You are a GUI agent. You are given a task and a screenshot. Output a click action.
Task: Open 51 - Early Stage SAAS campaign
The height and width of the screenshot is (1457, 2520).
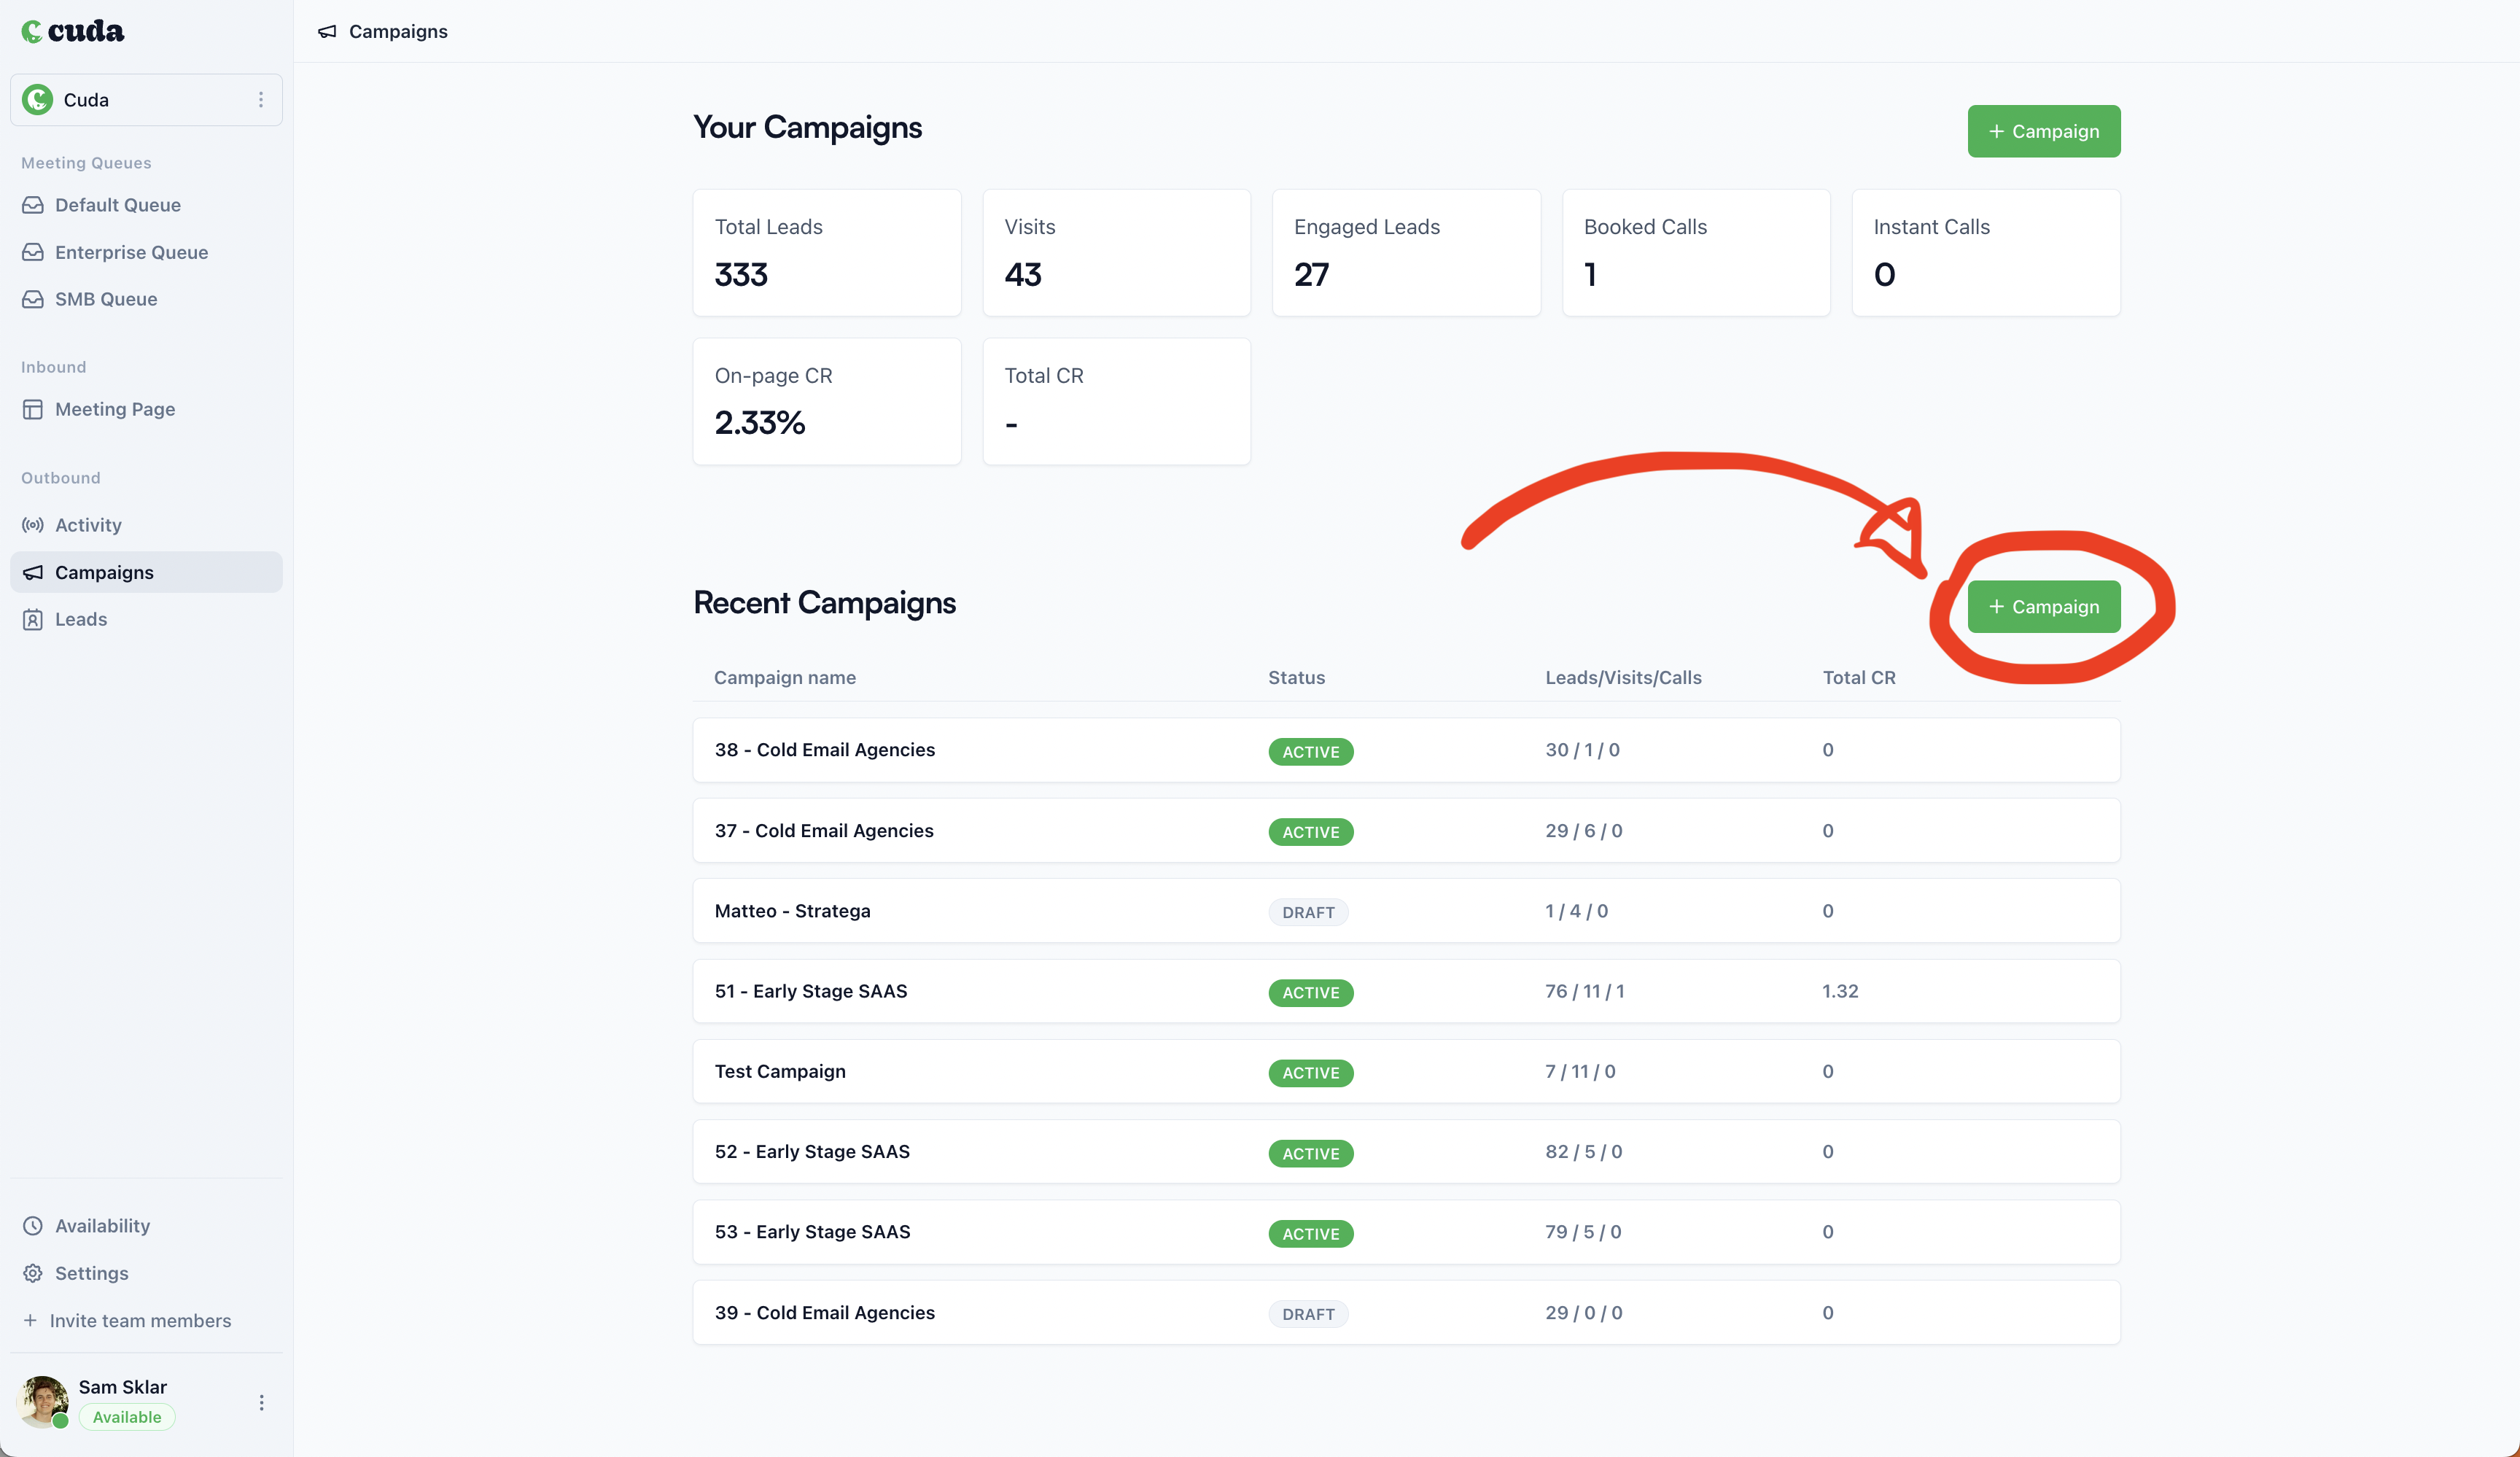pyautogui.click(x=1406, y=991)
